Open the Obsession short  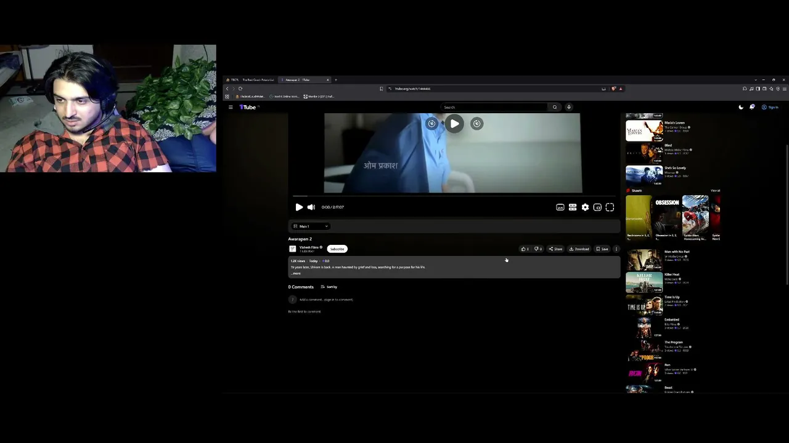pos(667,218)
